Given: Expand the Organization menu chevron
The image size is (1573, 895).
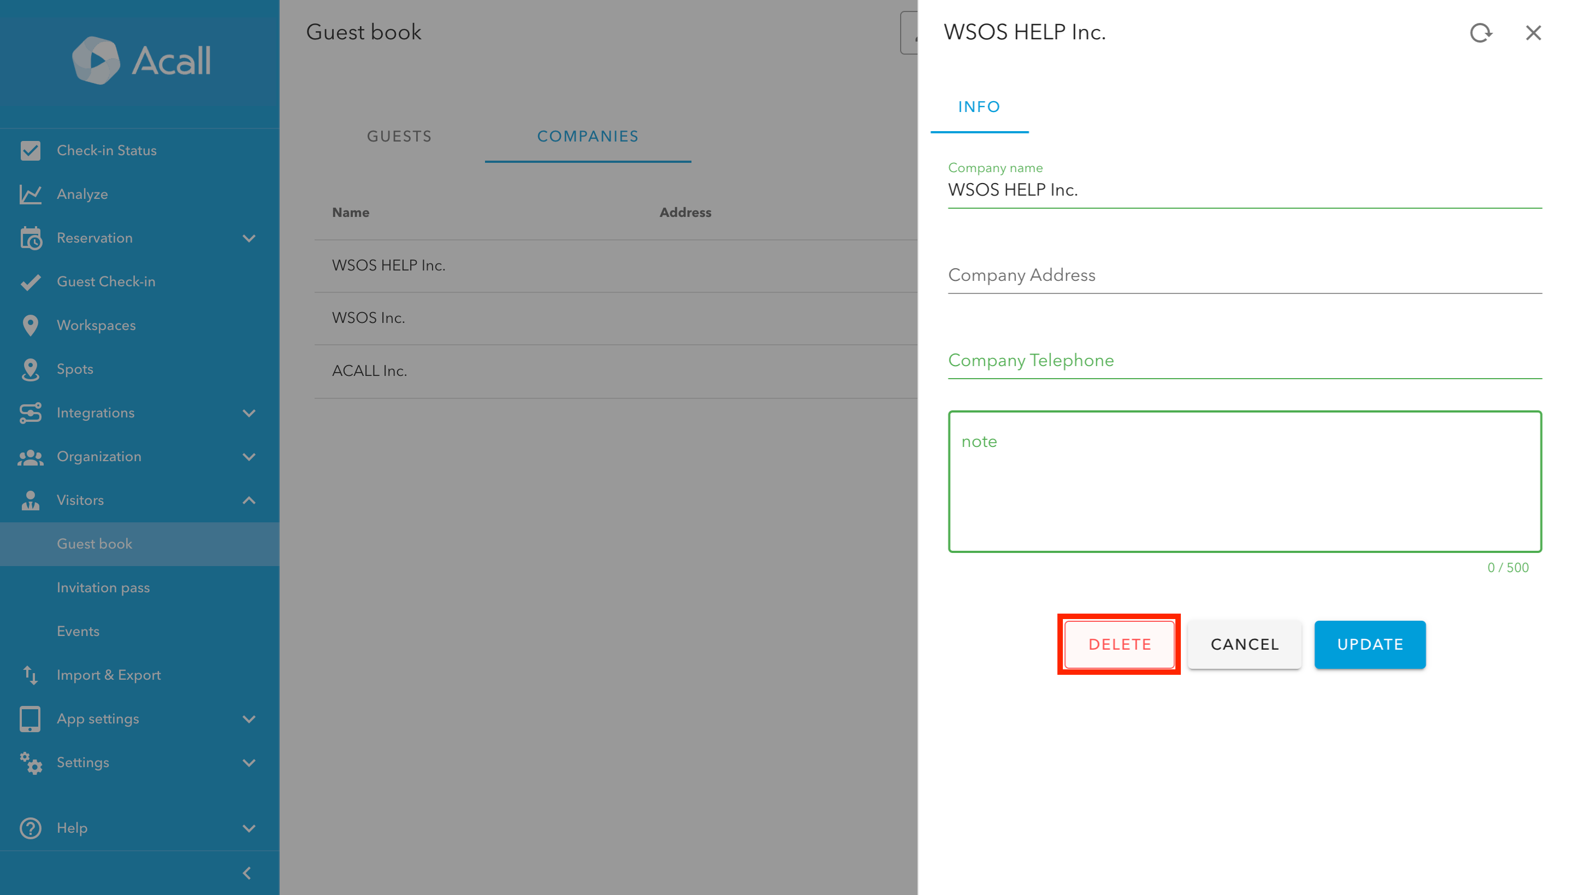Looking at the screenshot, I should [x=249, y=457].
